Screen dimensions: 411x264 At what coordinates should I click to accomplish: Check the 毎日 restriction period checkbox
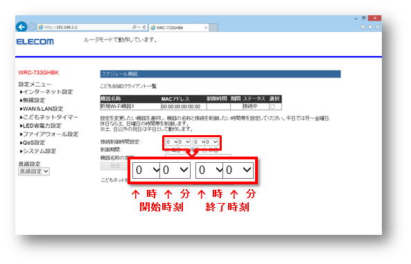[x=167, y=150]
